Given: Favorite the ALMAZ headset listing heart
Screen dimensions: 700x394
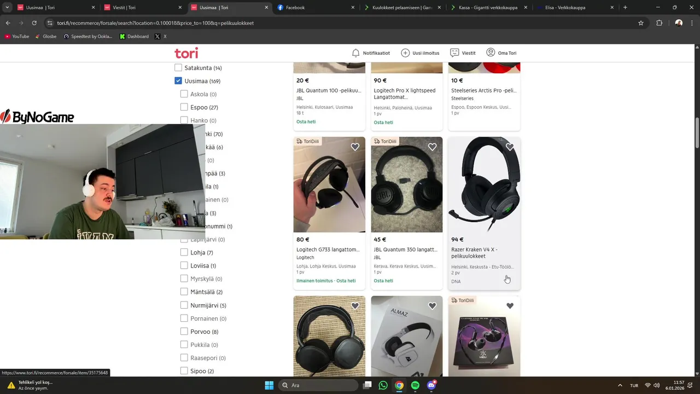Looking at the screenshot, I should click(432, 306).
